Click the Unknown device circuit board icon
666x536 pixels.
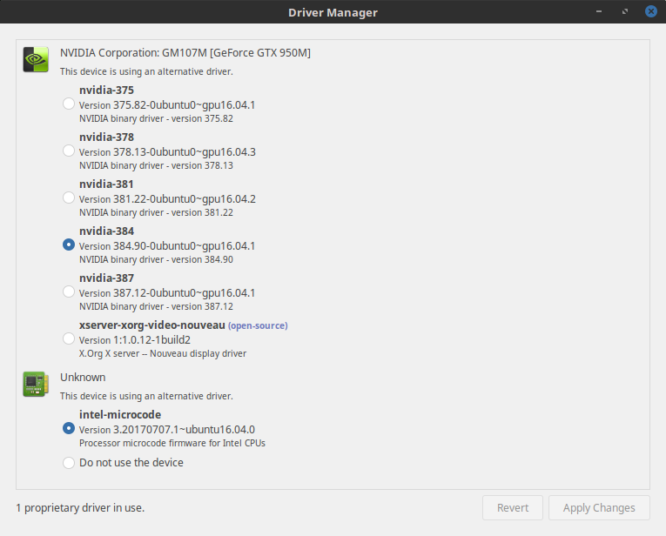click(x=36, y=384)
